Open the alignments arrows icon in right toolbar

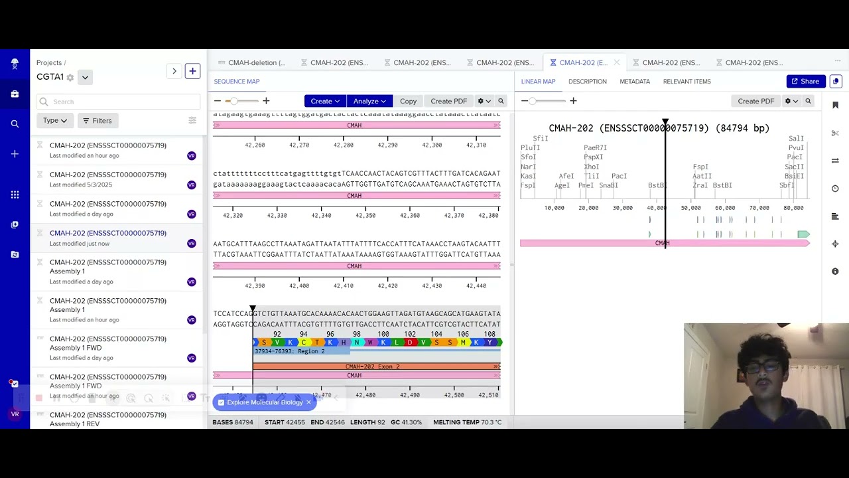click(835, 161)
